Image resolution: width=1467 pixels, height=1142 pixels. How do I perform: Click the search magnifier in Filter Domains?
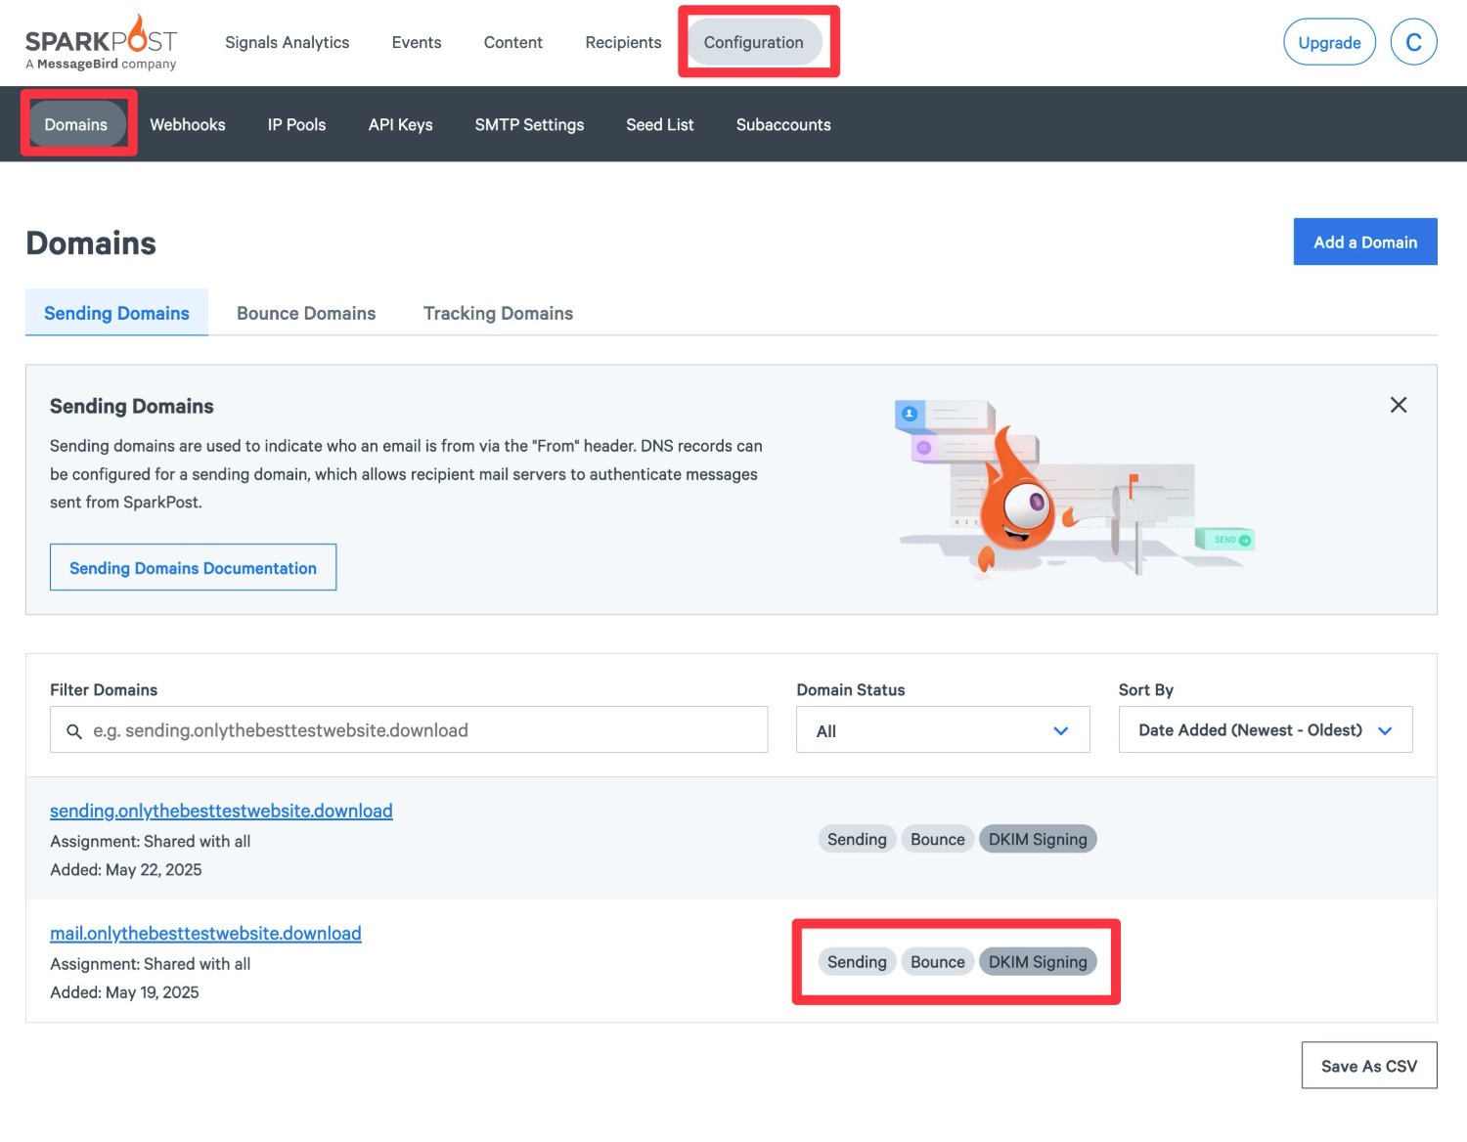pos(74,731)
